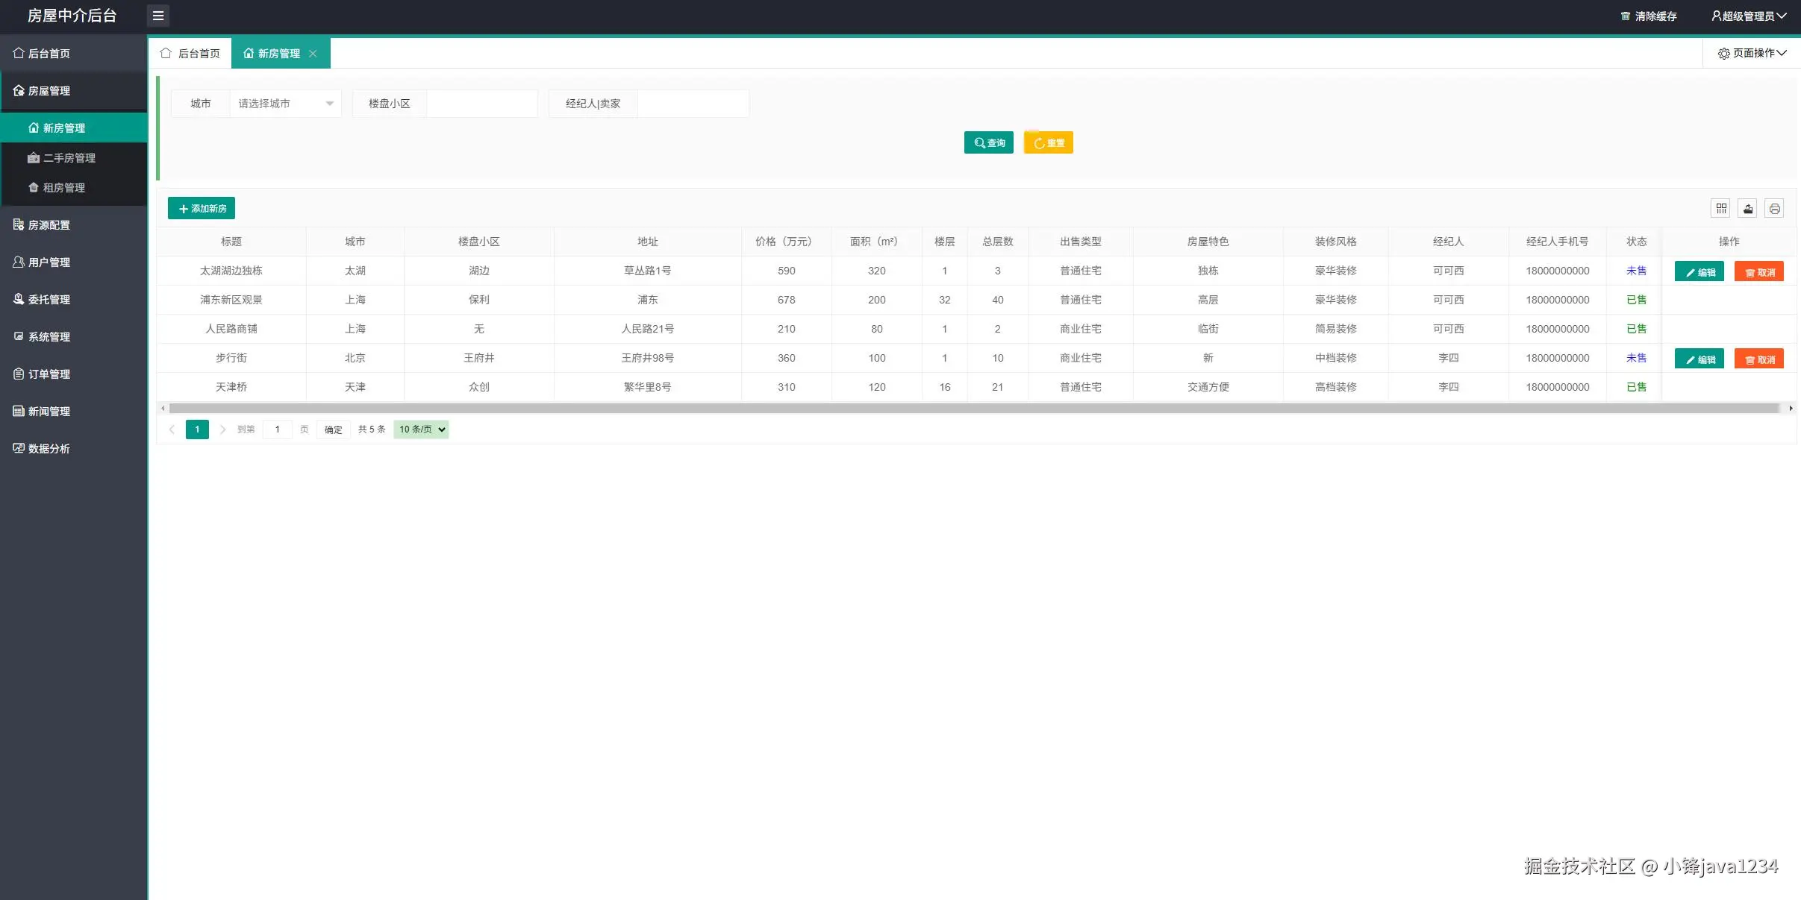1801x900 pixels.
Task: Switch to the 后台首页 tab
Action: click(x=190, y=54)
